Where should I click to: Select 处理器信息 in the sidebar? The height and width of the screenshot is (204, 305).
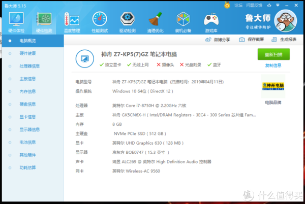pyautogui.click(x=29, y=66)
